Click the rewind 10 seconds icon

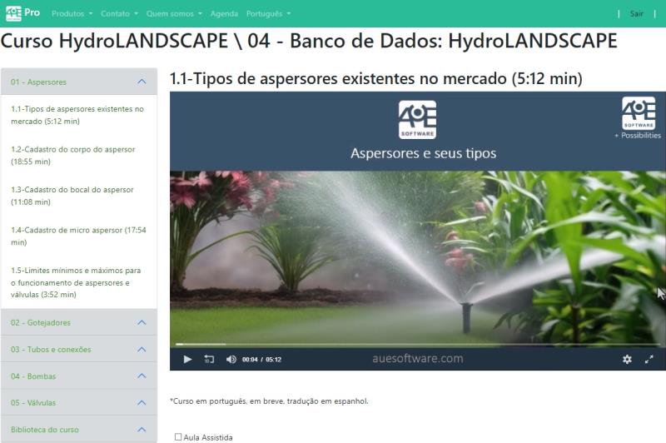pos(209,360)
